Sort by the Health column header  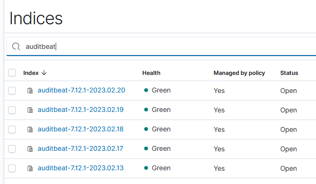pyautogui.click(x=151, y=73)
